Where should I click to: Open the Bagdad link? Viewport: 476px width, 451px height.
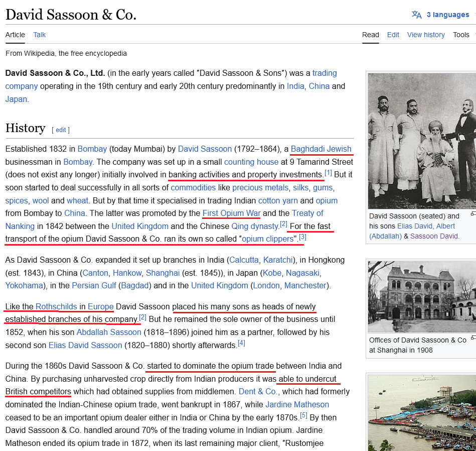coord(135,286)
